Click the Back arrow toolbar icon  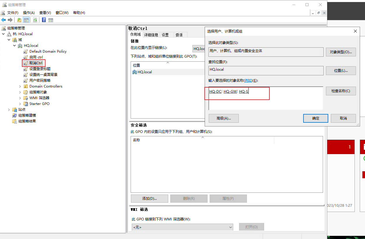click(3, 20)
